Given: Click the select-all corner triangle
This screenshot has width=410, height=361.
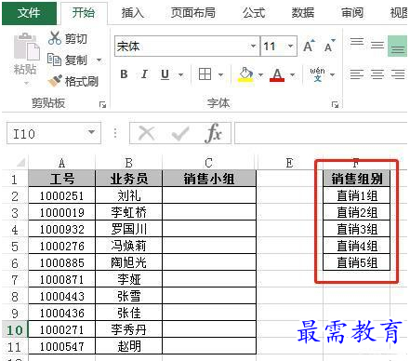Looking at the screenshot, I should click(20, 162).
